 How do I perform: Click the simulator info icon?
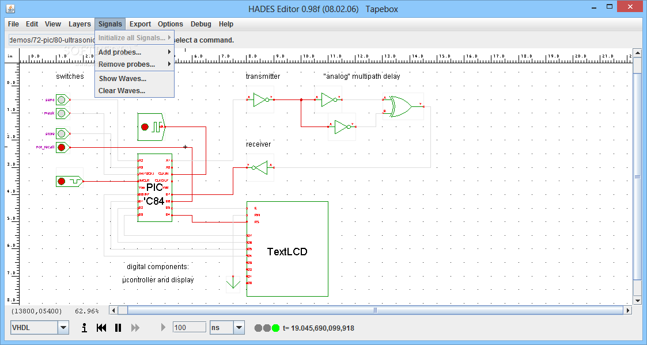click(84, 328)
